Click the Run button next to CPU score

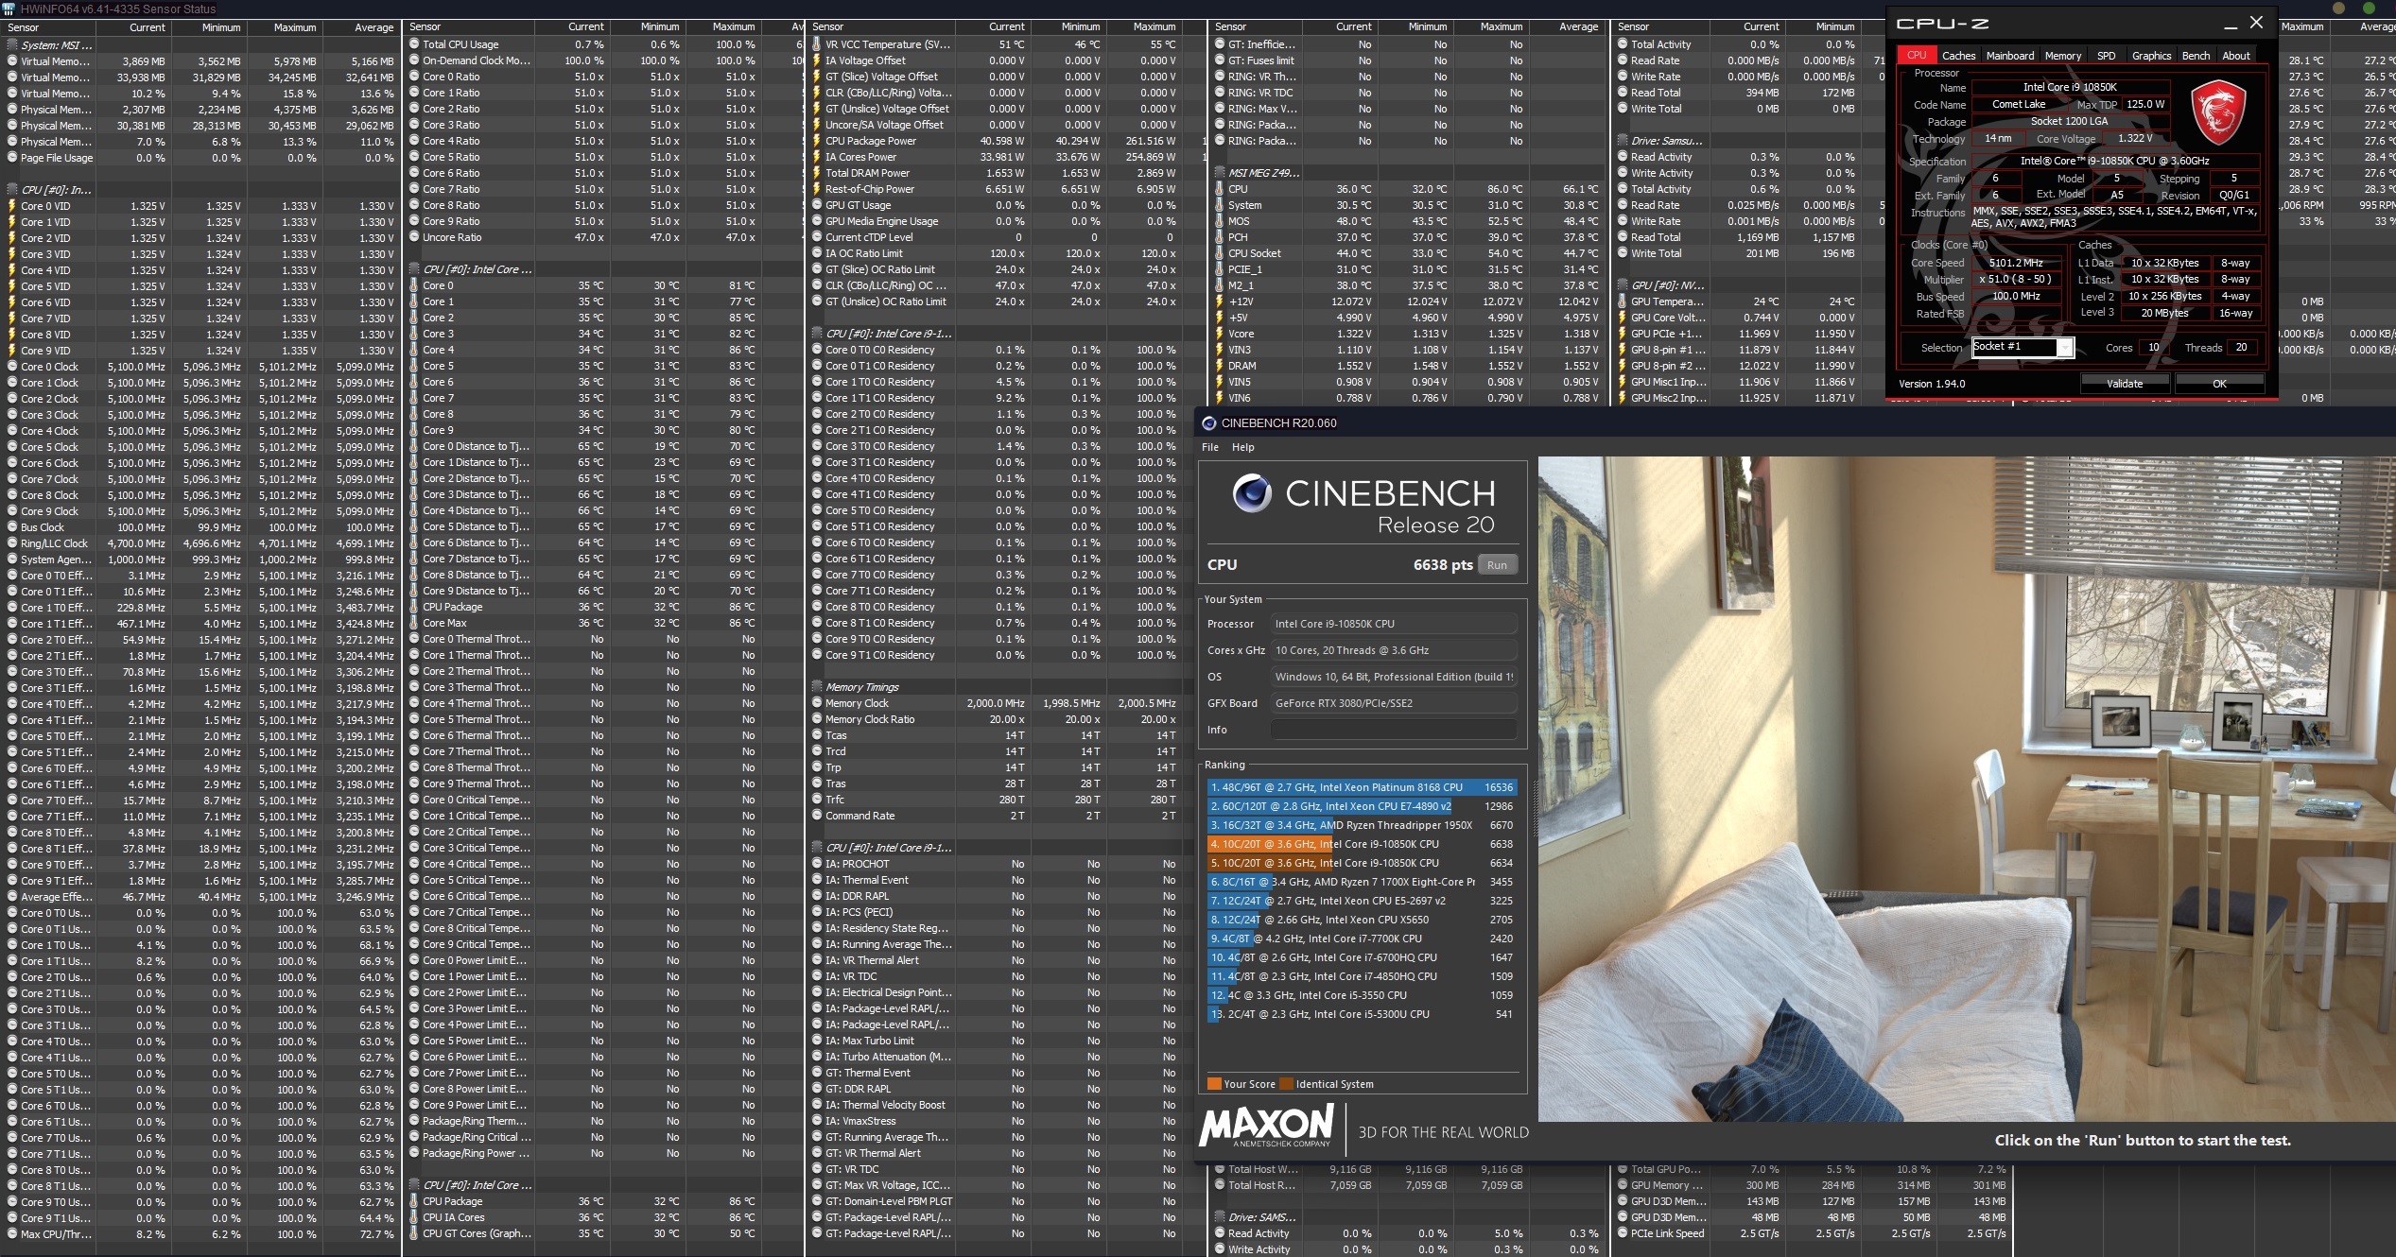1497,565
